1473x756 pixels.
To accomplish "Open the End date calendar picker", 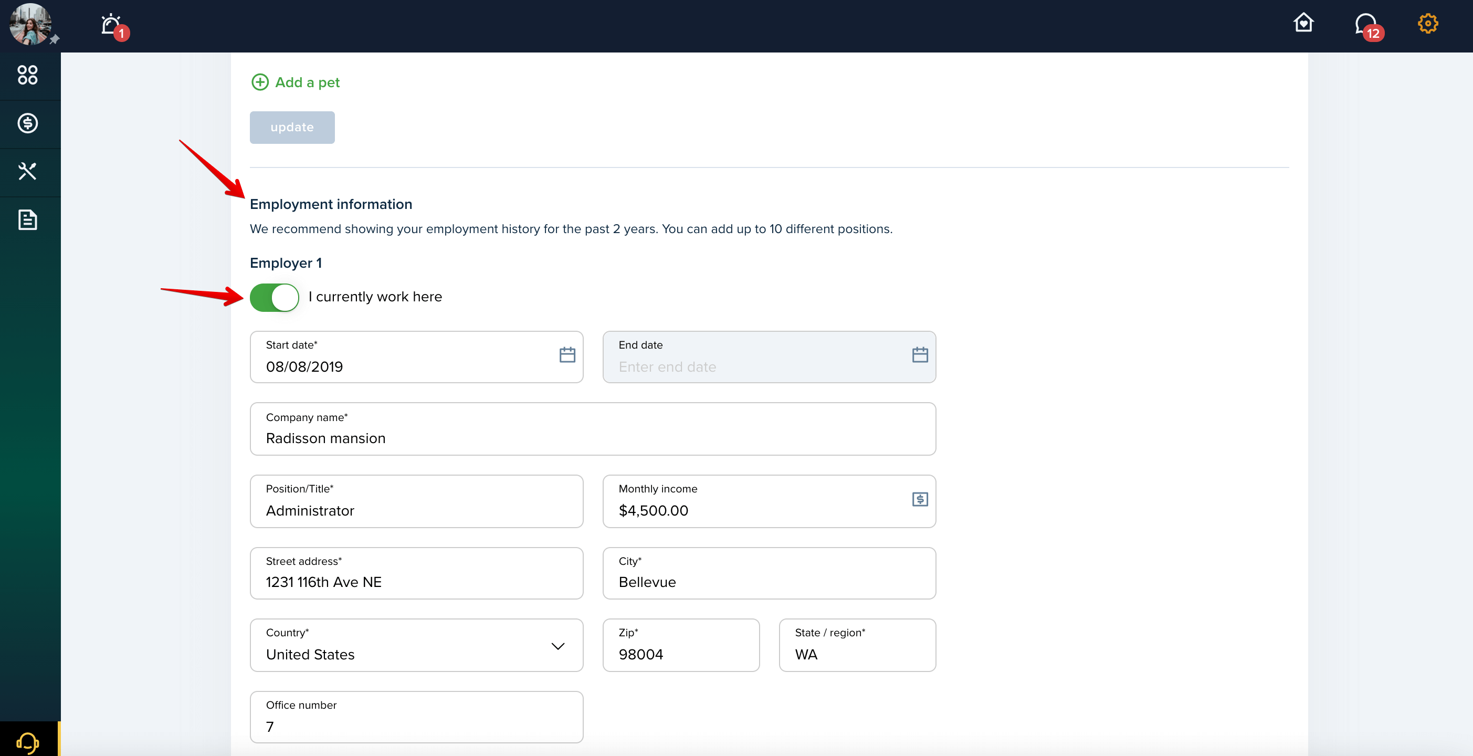I will click(920, 355).
